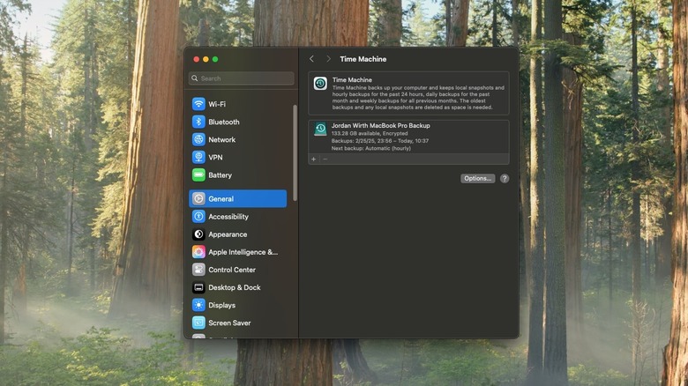
Task: Click the Search field
Action: point(242,78)
